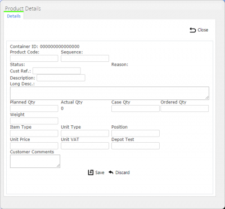Click the Save button label
This screenshot has width=225, height=209.
(100, 172)
